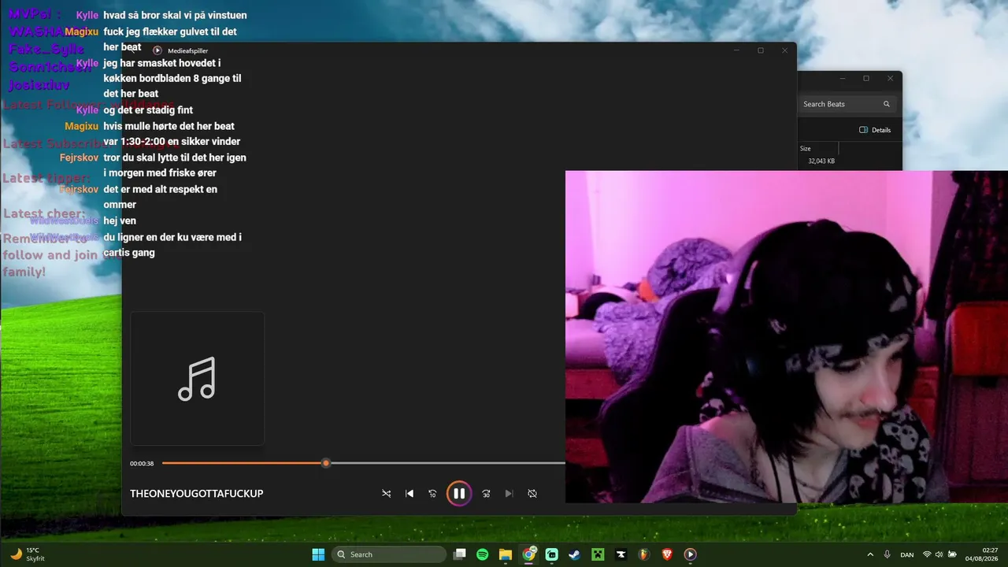Launch Minecraft from the taskbar
This screenshot has width=1008, height=567.
(598, 554)
